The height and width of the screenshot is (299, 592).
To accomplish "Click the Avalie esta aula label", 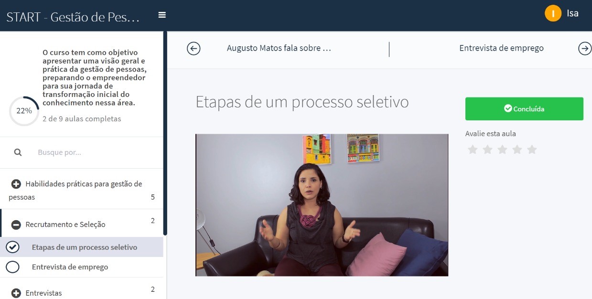I will tap(491, 134).
